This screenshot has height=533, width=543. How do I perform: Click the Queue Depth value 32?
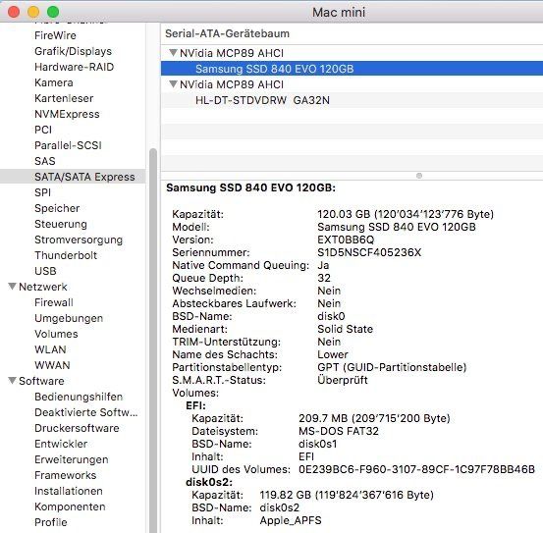[x=324, y=278]
